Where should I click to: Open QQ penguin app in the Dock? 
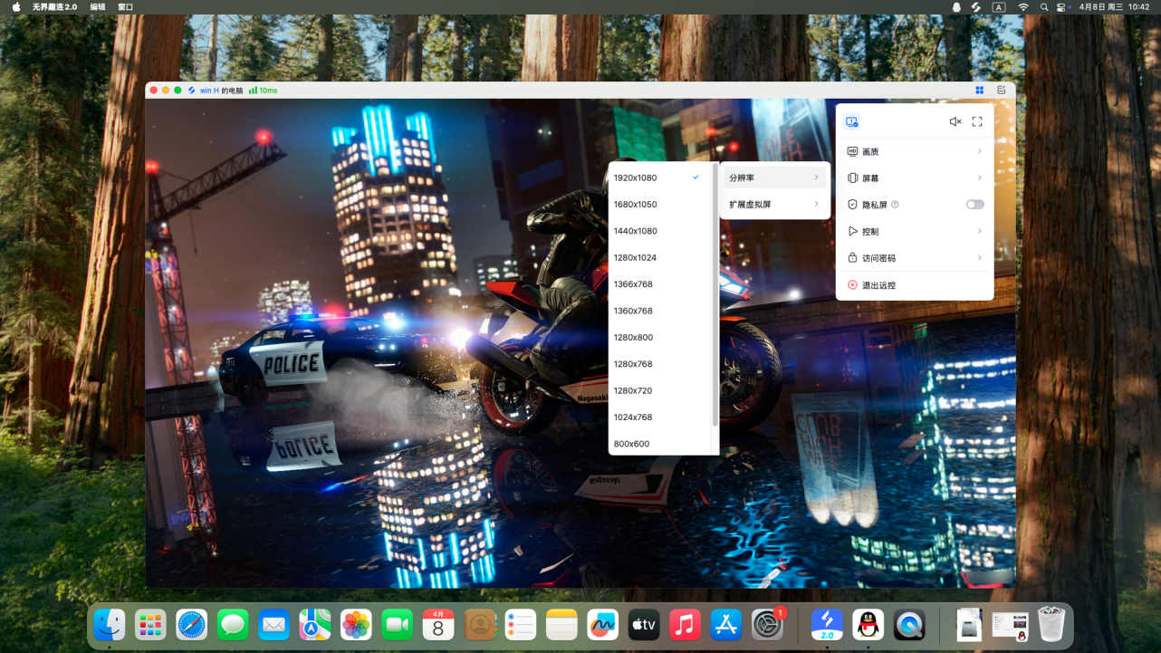tap(868, 624)
